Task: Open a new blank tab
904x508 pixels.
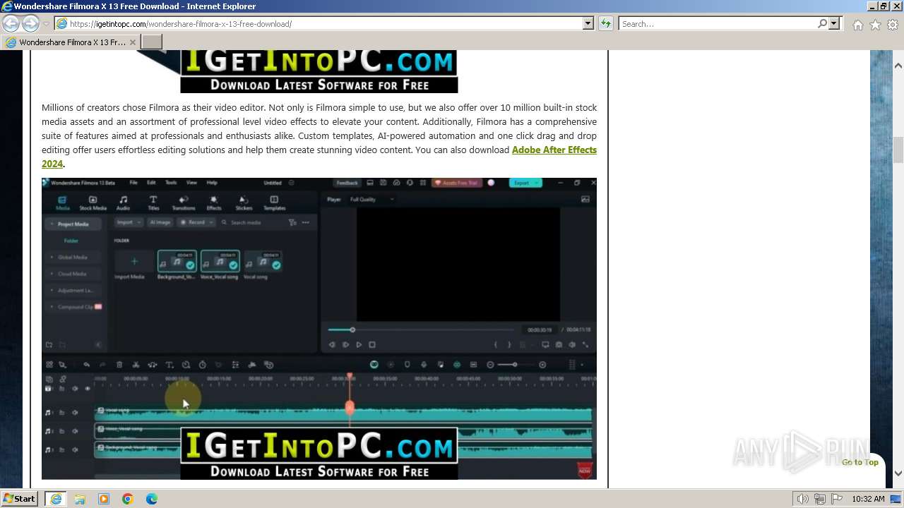Action: (x=152, y=42)
